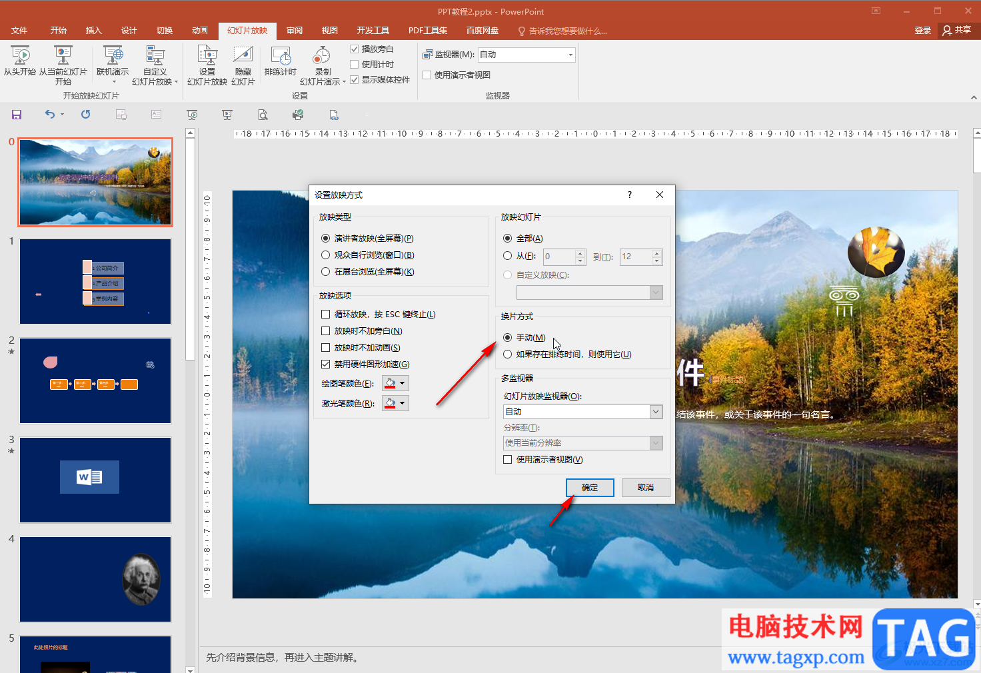
Task: Toggle 放映时不加动画 checkbox
Action: 326,348
